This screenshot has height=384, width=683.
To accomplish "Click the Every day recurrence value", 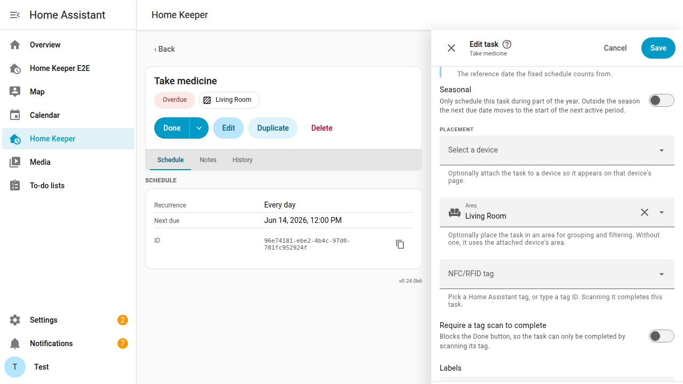I will (280, 205).
